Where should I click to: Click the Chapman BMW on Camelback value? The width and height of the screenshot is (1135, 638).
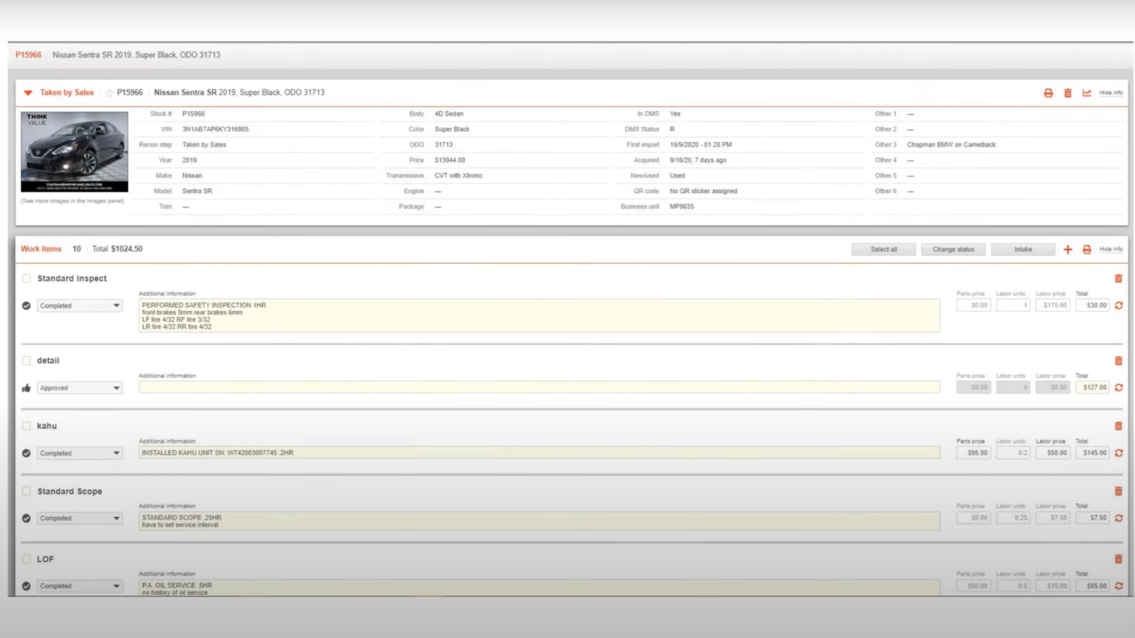[x=951, y=145]
